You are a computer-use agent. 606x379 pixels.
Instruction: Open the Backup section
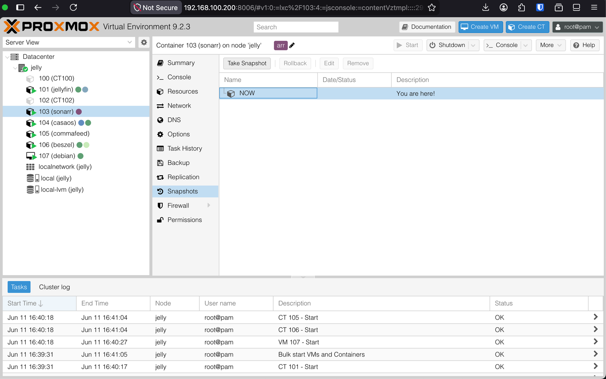tap(185, 163)
